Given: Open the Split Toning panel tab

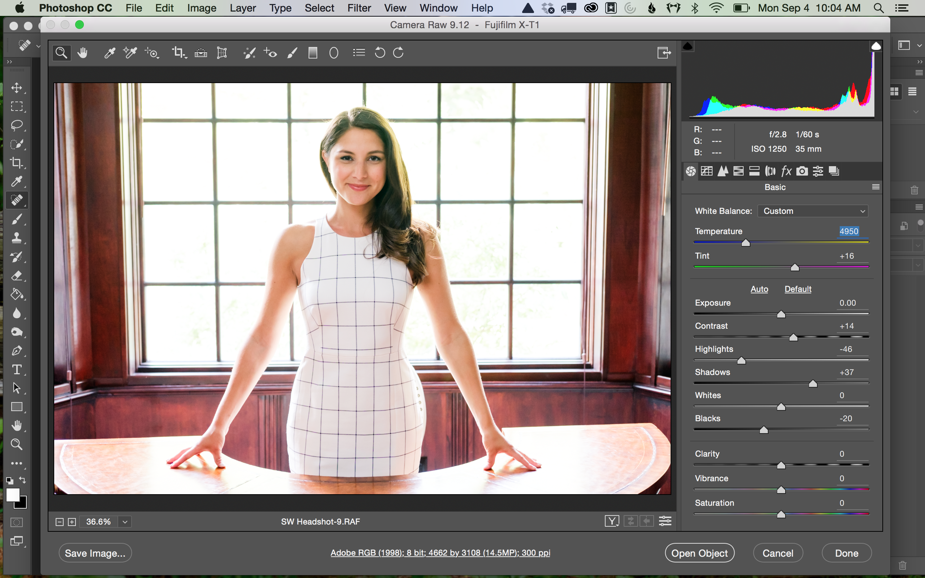Looking at the screenshot, I should [x=754, y=171].
